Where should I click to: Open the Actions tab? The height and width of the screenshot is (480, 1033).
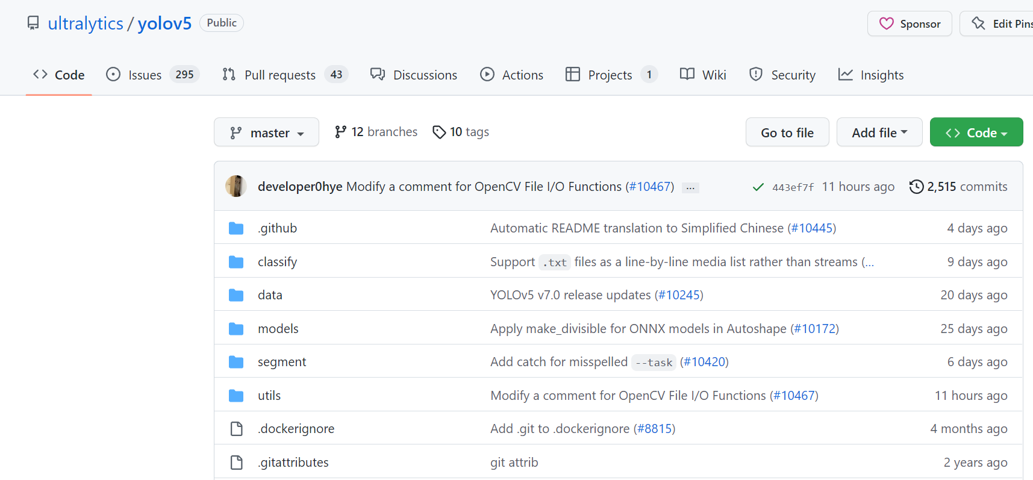(512, 75)
